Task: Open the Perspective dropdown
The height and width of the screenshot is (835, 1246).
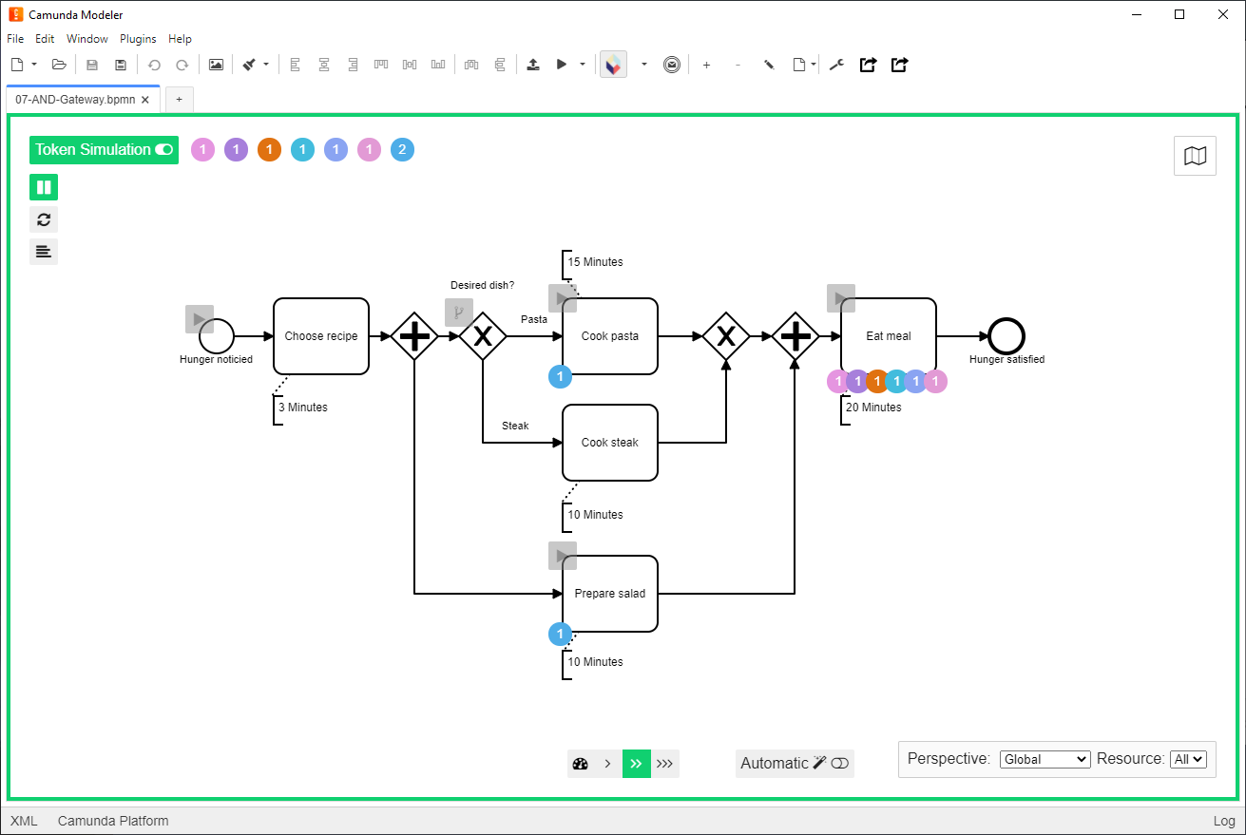Action: (x=1045, y=759)
